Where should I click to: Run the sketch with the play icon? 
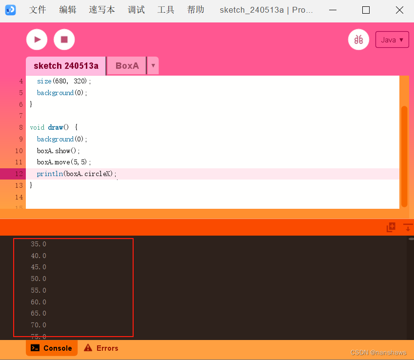[37, 40]
